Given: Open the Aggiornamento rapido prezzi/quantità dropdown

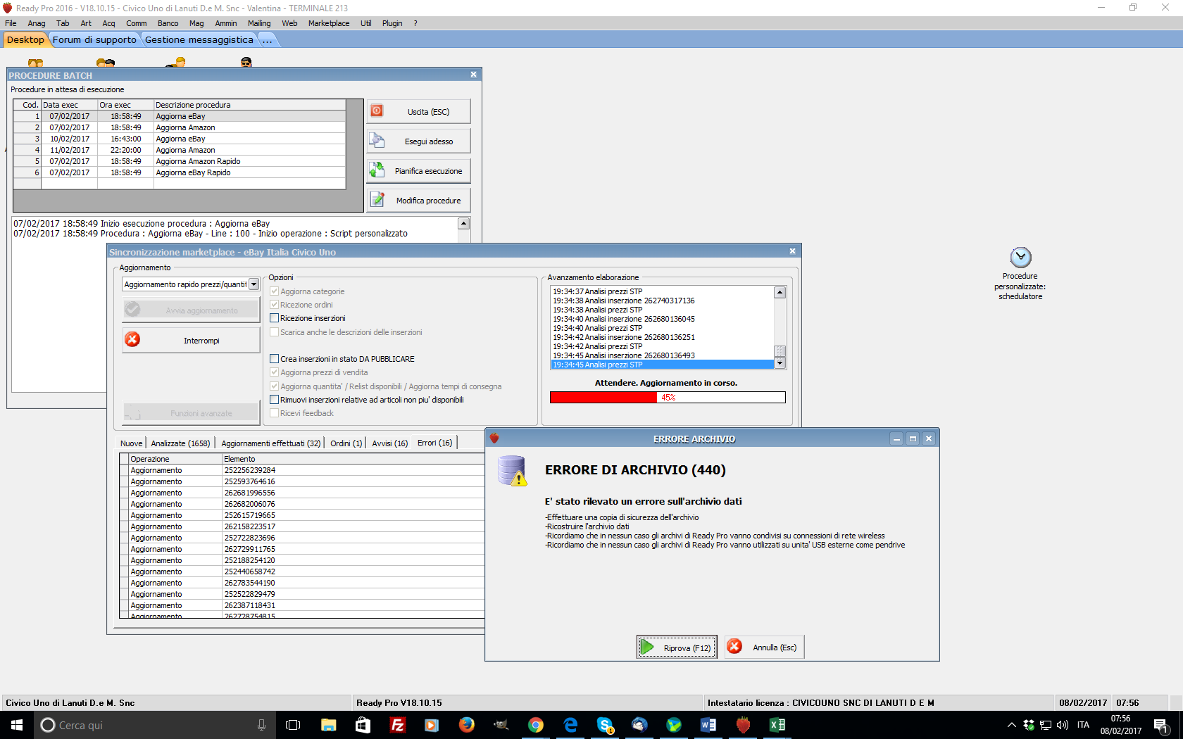Looking at the screenshot, I should (x=254, y=284).
